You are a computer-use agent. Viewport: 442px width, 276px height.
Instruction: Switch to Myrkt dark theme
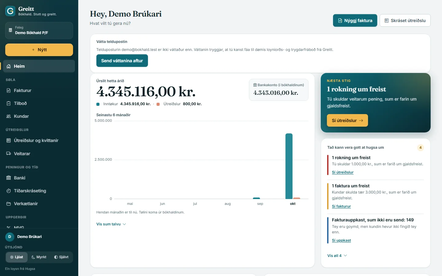click(x=39, y=257)
